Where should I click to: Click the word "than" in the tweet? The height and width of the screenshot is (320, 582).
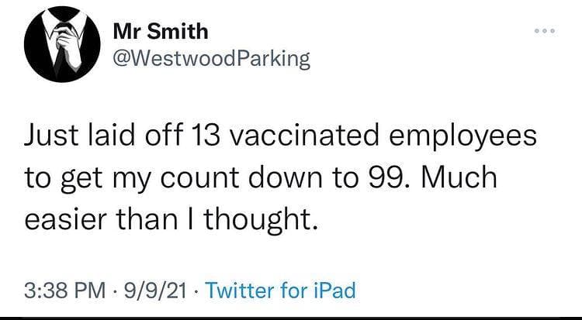[148, 219]
